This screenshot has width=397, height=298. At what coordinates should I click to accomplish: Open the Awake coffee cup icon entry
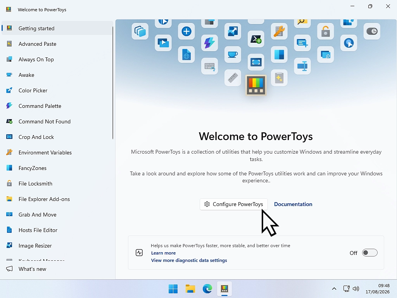point(9,75)
